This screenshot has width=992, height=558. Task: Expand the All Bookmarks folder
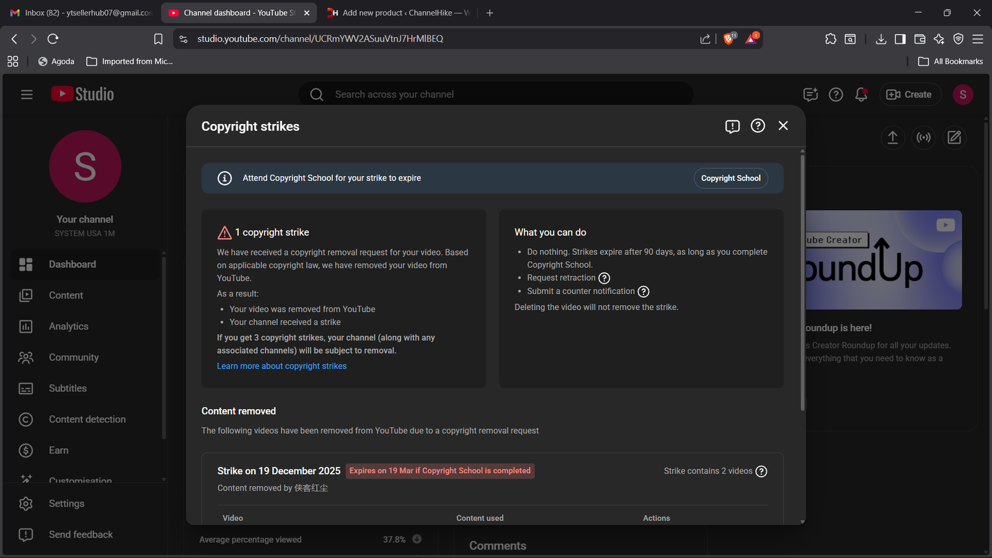point(950,61)
